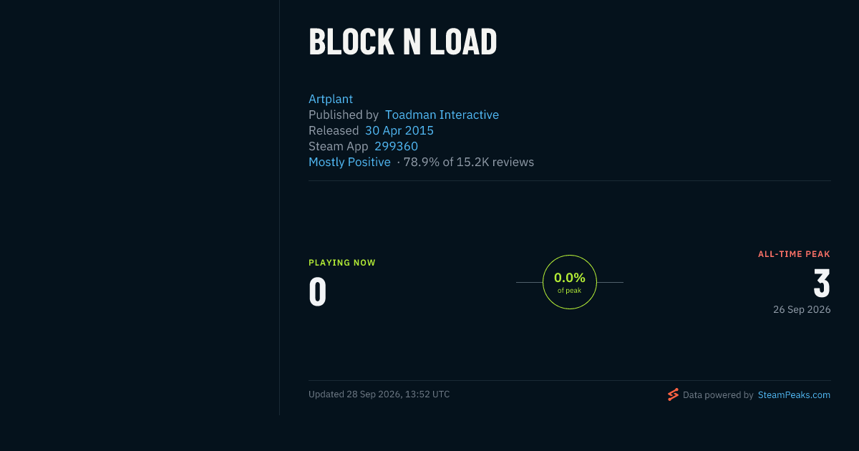Open the Toadman Interactive publisher link
The width and height of the screenshot is (859, 451).
[x=442, y=115]
